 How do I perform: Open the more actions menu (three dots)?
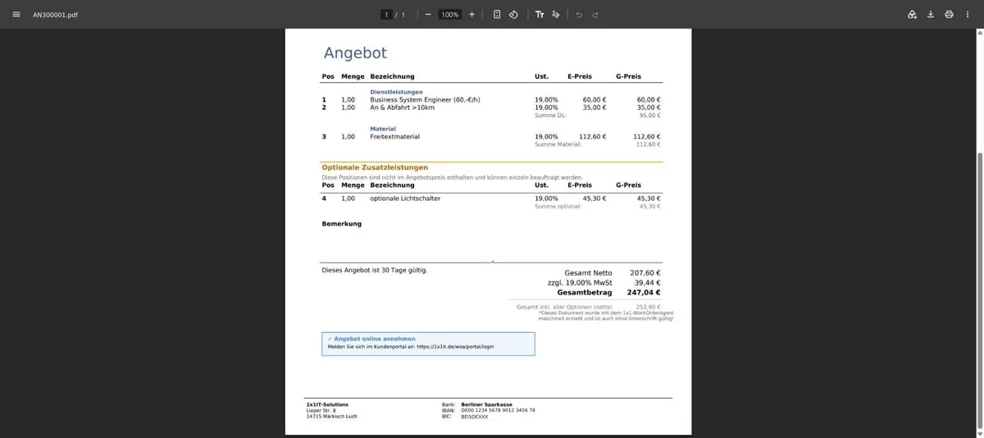pos(968,15)
